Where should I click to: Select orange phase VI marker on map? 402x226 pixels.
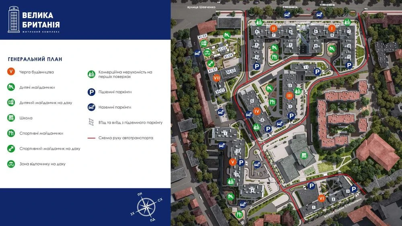[x=322, y=198]
